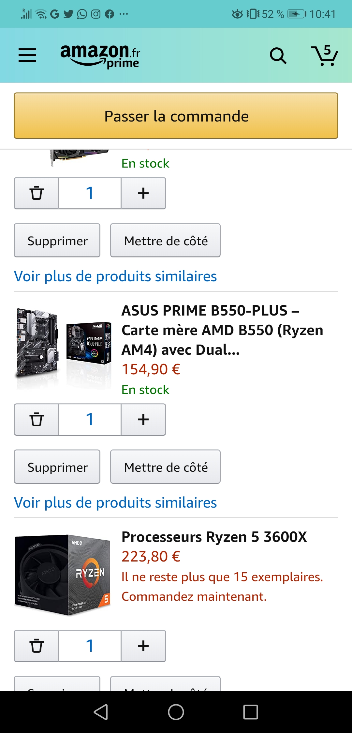Open the shopping cart icon
This screenshot has width=352, height=733.
pos(325,56)
